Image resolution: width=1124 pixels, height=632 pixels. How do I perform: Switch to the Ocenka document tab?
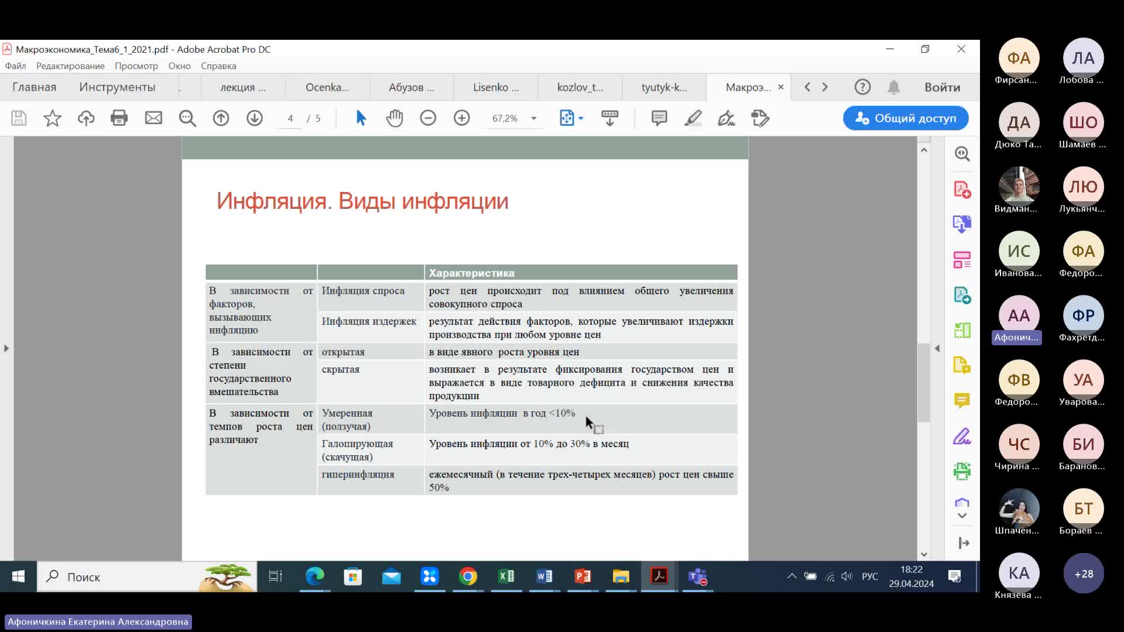[327, 87]
